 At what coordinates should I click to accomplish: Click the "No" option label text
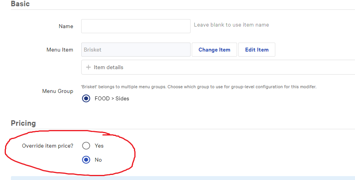click(x=98, y=160)
